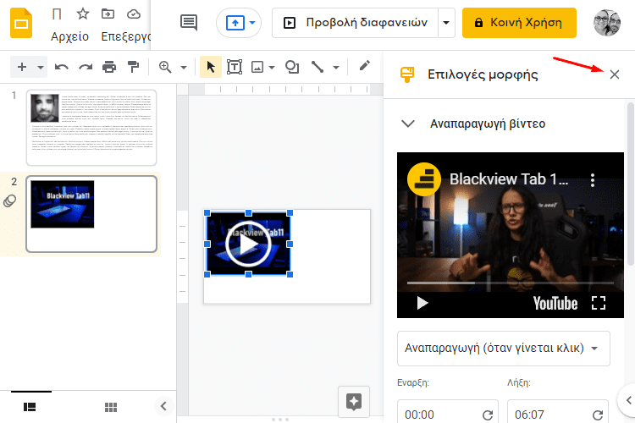Open line type dropdown arrow

(x=336, y=67)
